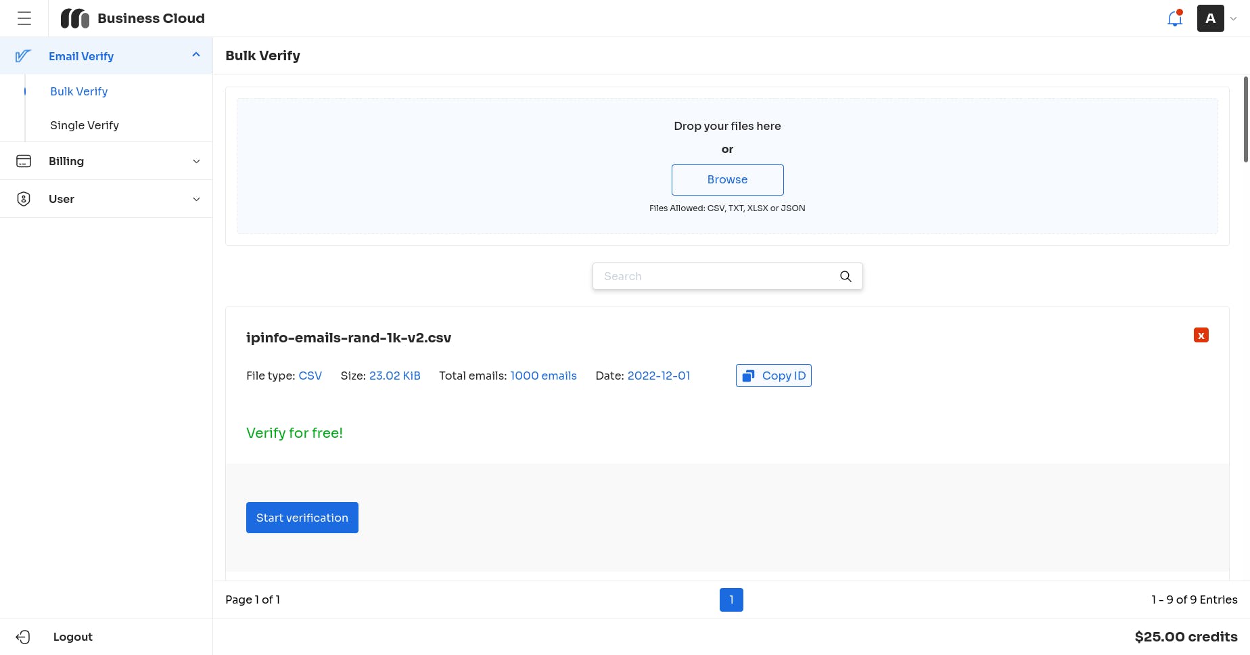
Task: Click the '1 - 9 of 9 Entries' text
Action: (1195, 600)
